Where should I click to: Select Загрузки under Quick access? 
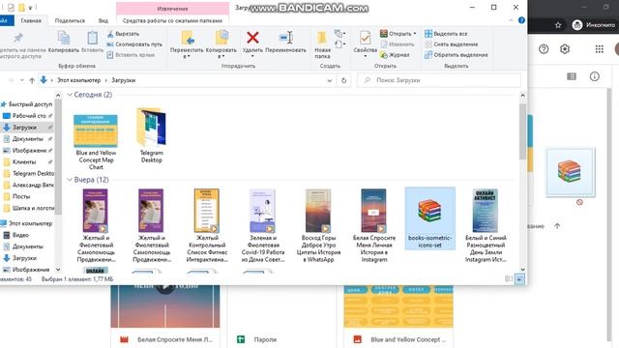click(x=24, y=128)
